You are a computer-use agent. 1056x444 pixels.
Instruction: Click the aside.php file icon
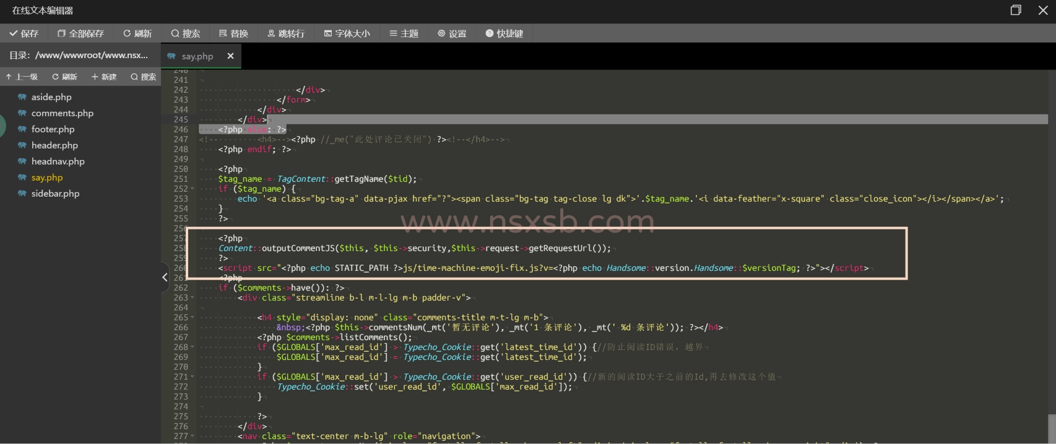pos(22,97)
